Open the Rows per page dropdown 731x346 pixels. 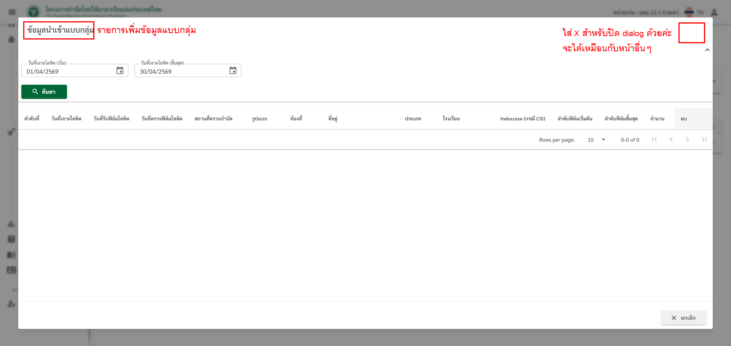point(596,140)
